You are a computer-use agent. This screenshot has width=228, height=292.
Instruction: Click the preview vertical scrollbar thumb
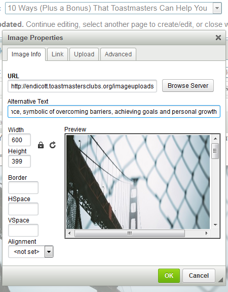[x=215, y=151]
